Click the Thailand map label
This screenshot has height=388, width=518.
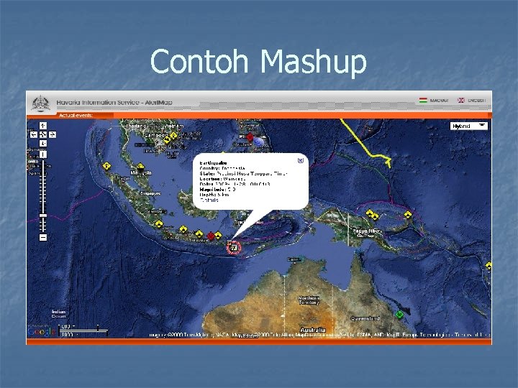(136, 126)
